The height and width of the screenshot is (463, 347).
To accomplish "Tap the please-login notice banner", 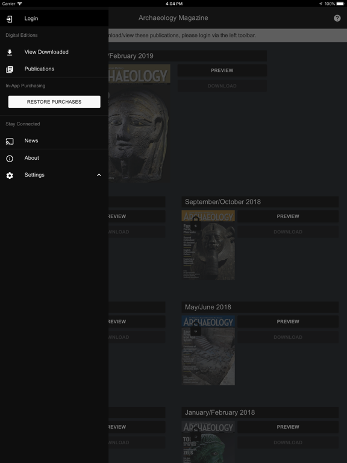I will click(228, 36).
